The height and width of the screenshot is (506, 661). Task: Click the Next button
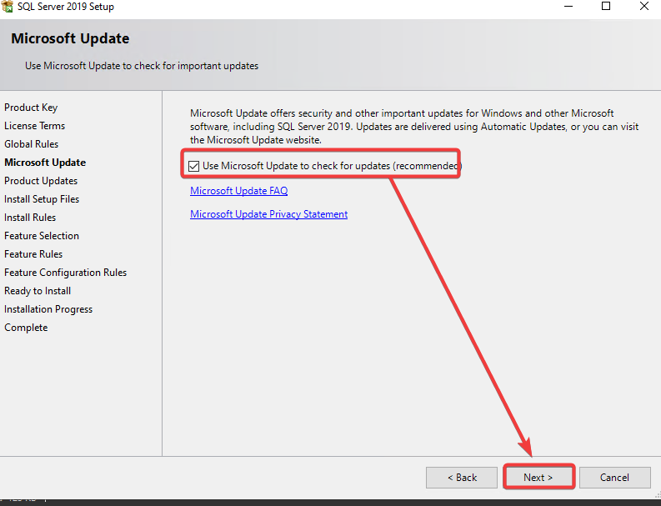(x=538, y=478)
